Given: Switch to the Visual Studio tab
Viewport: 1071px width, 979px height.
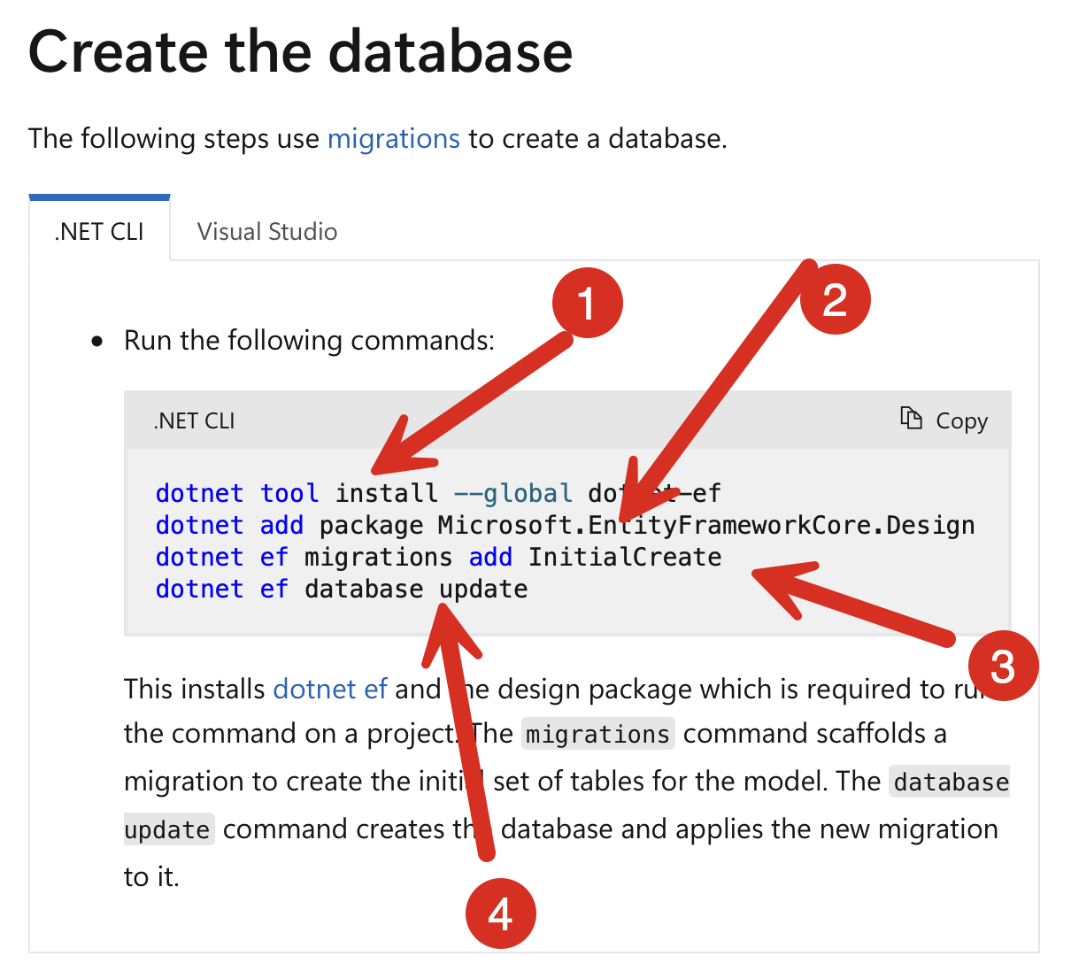Looking at the screenshot, I should 266,232.
